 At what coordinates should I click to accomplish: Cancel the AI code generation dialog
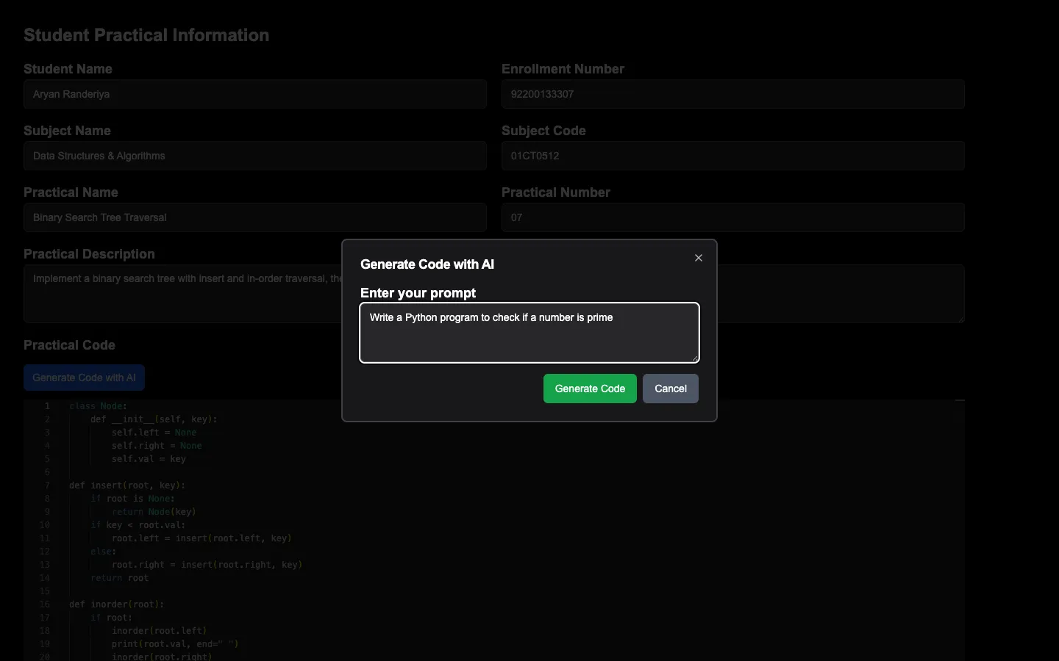point(671,389)
